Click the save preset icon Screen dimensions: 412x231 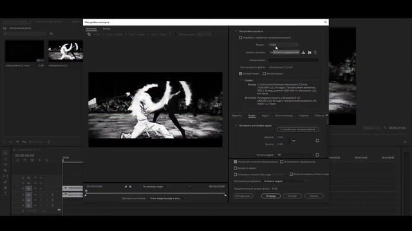coord(303,53)
